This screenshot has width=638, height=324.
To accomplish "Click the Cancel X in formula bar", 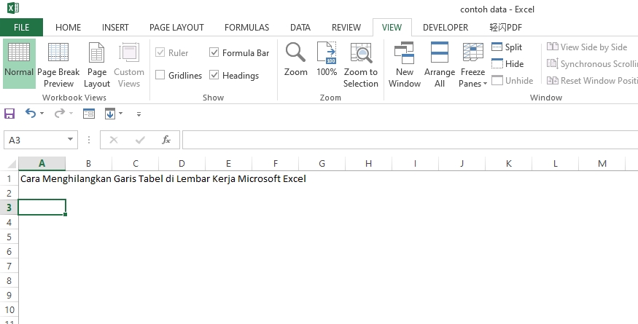I will 114,140.
